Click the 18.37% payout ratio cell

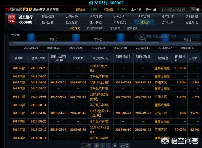coord(180,68)
